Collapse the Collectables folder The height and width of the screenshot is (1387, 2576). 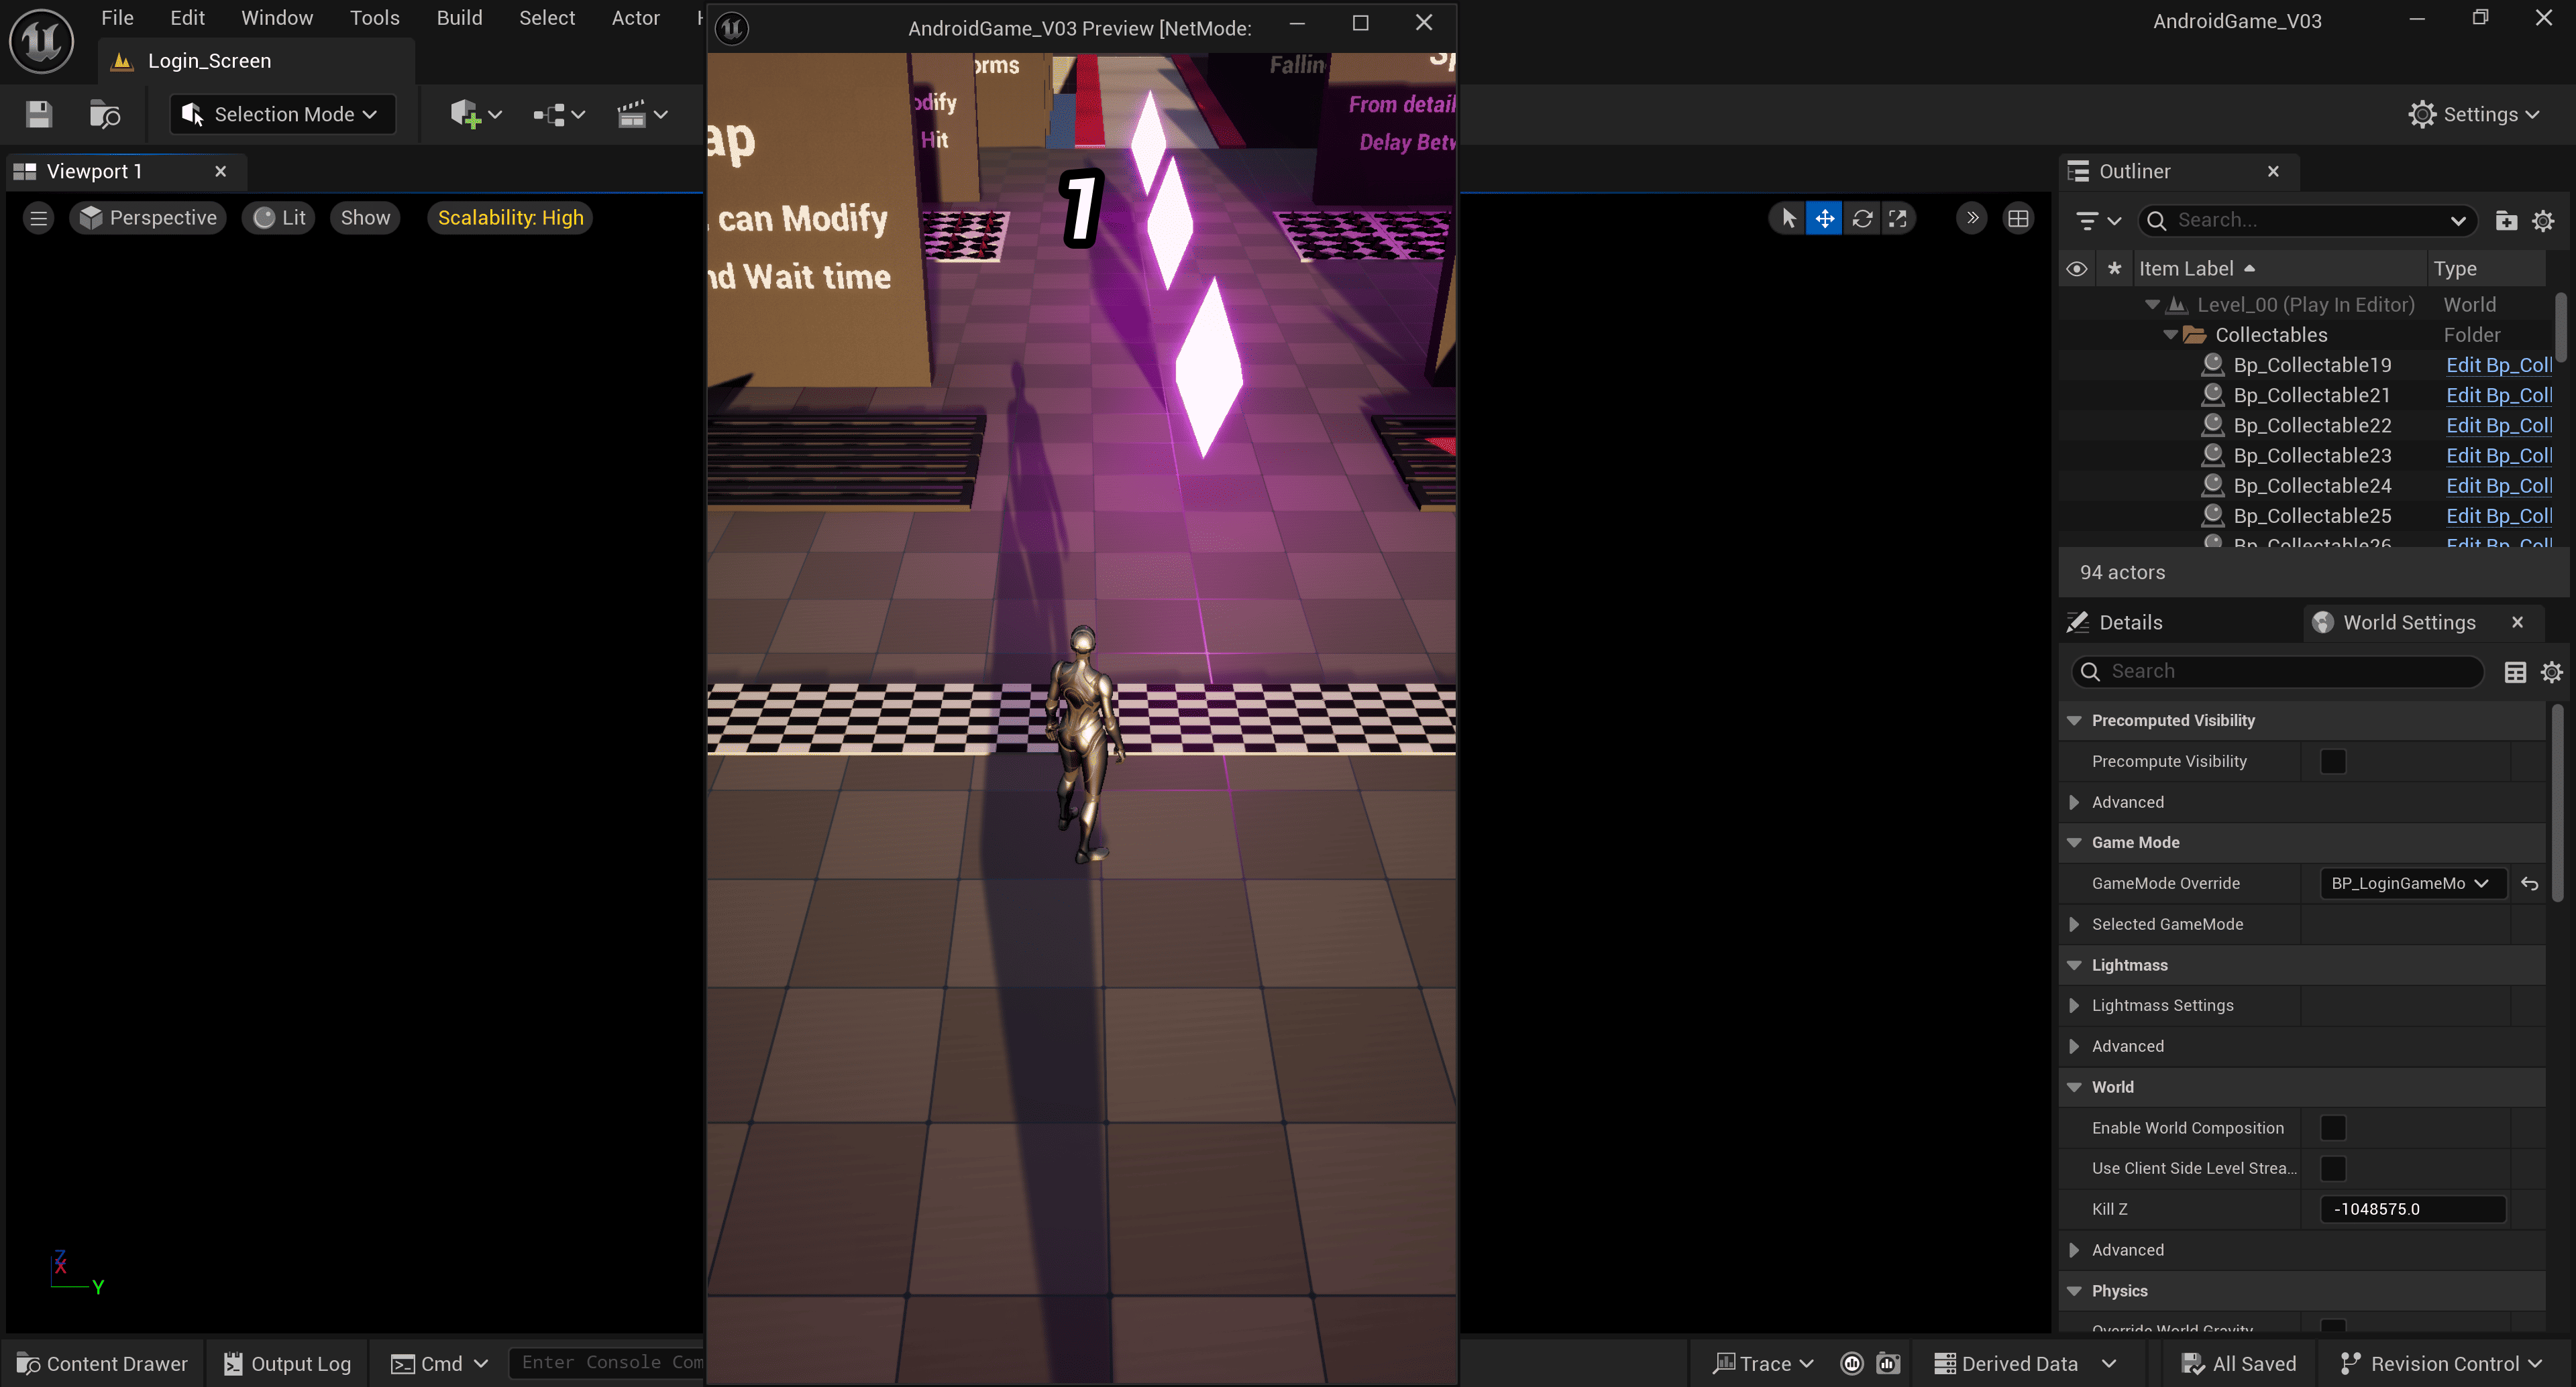(2170, 335)
